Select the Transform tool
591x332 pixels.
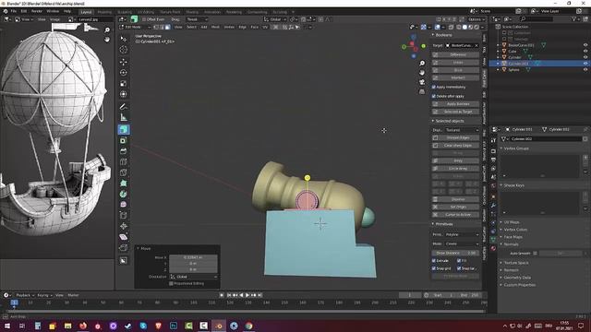tap(123, 94)
